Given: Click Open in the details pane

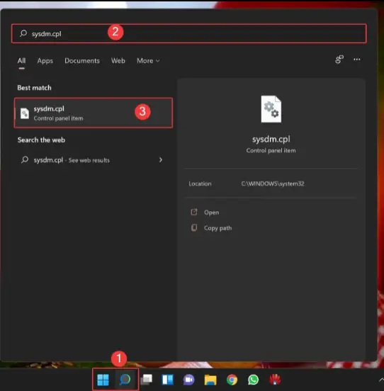Looking at the screenshot, I should (211, 212).
